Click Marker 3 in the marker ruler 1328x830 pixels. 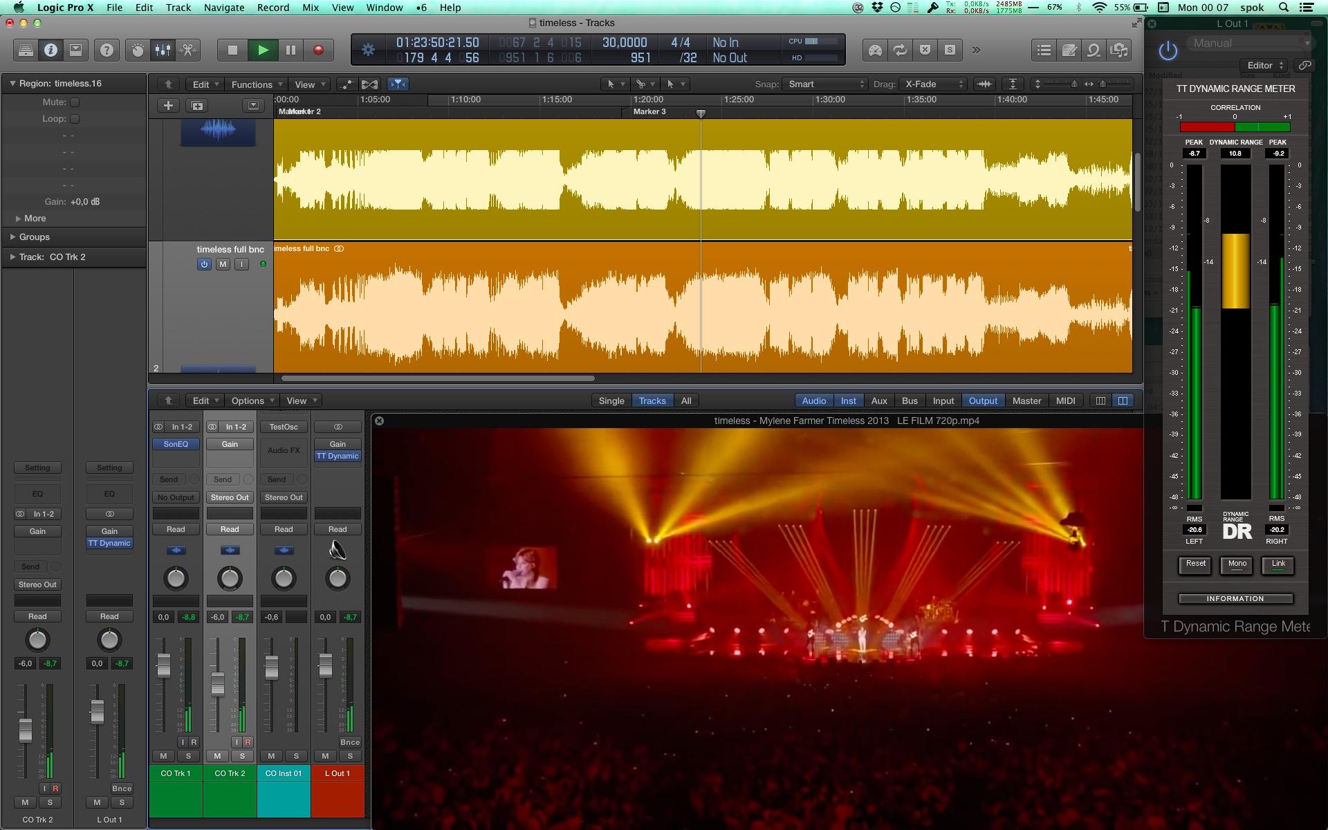(649, 111)
